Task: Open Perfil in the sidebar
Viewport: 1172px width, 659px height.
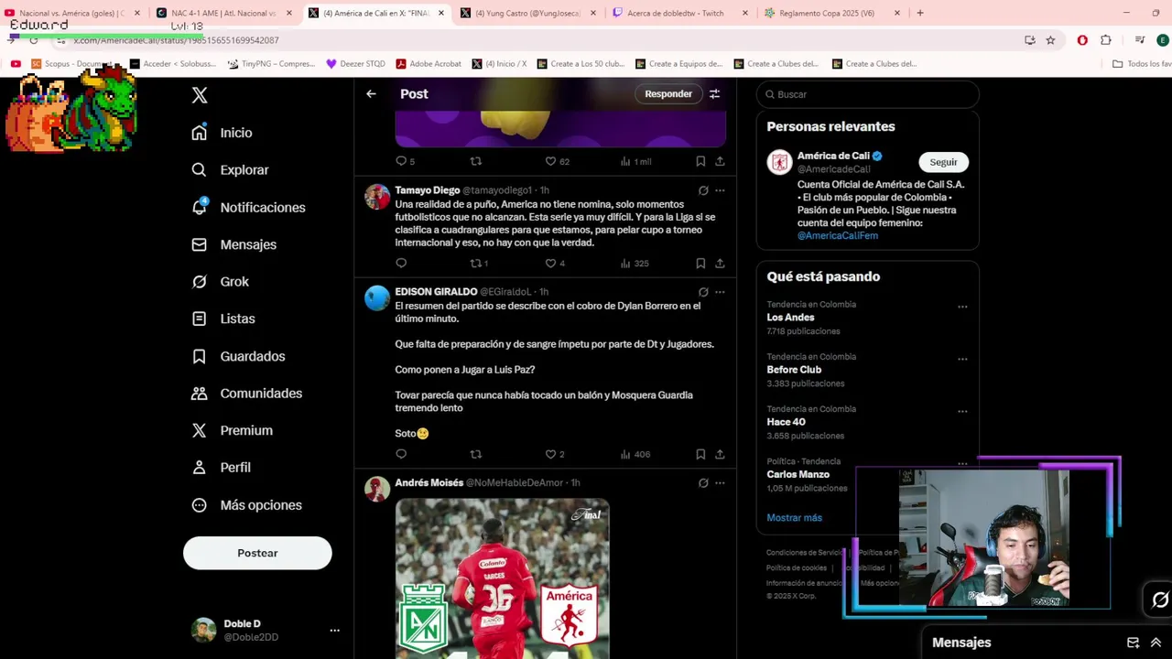Action: point(221,468)
